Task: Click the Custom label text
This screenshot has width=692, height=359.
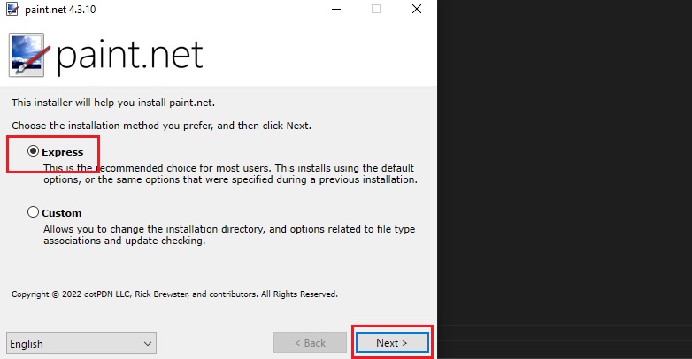Action: pos(61,213)
